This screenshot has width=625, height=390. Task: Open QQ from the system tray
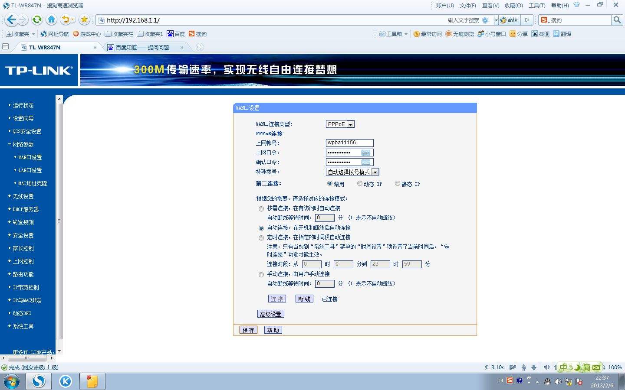coord(546,382)
